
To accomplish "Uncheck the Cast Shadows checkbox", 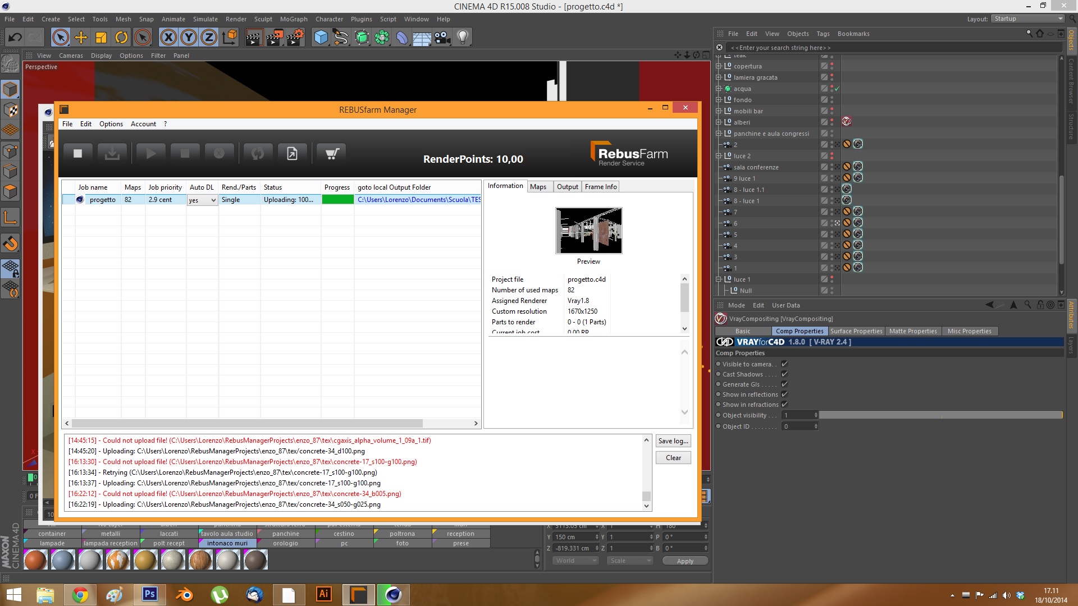I will pos(784,374).
